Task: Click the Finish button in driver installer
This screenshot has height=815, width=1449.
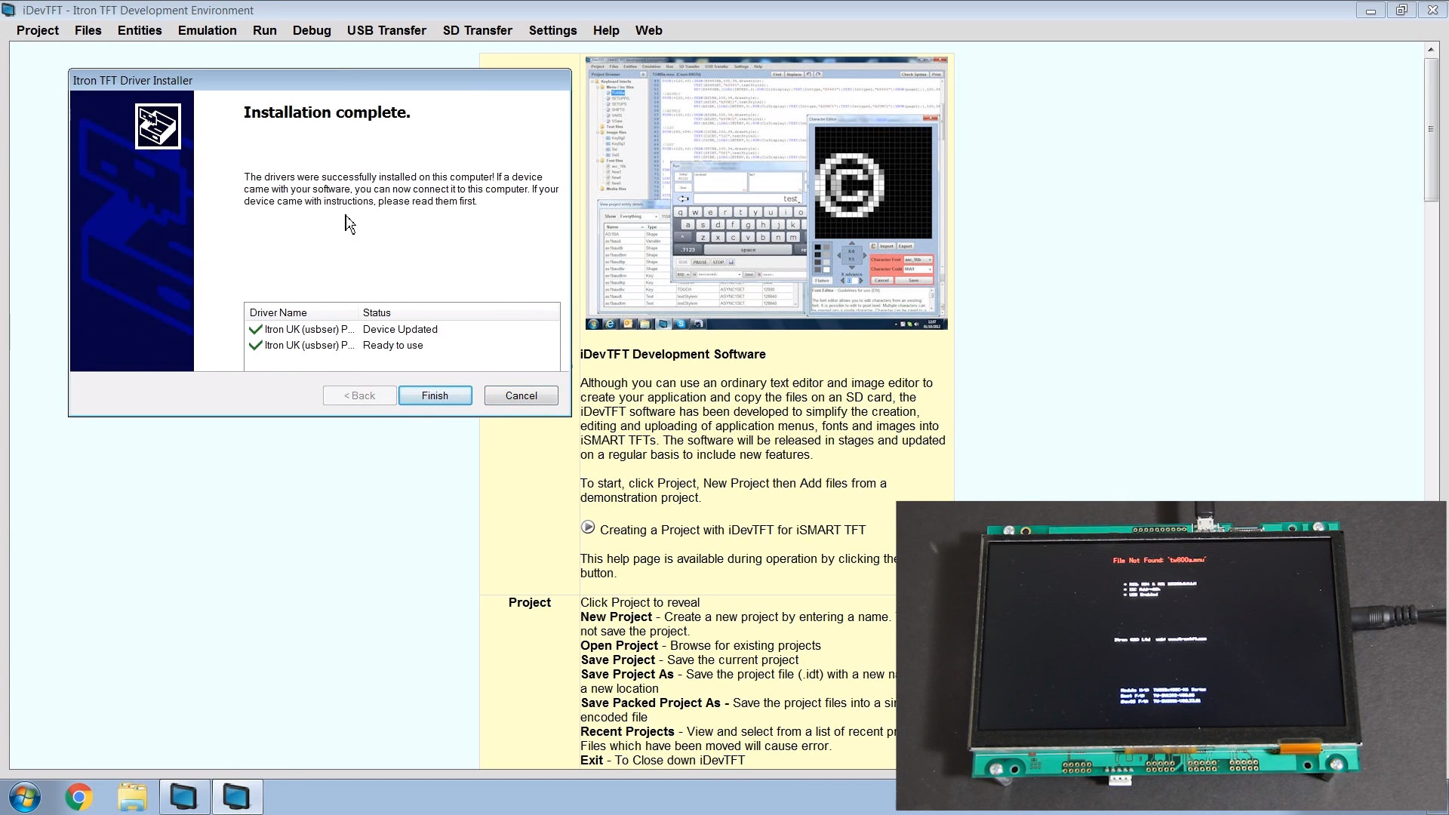Action: pos(435,395)
